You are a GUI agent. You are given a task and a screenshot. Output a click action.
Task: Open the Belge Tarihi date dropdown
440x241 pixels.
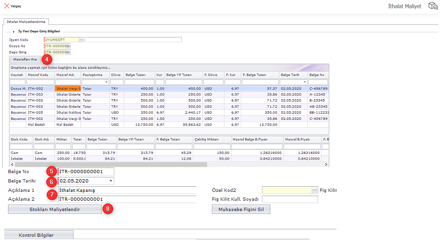(x=111, y=181)
